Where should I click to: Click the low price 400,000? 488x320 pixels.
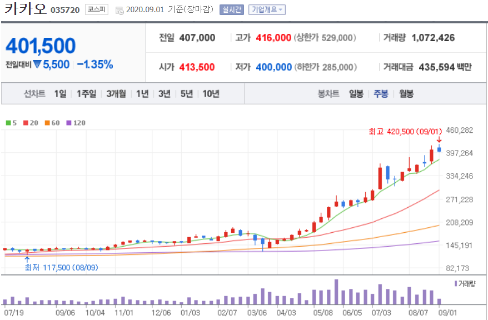tap(274, 67)
